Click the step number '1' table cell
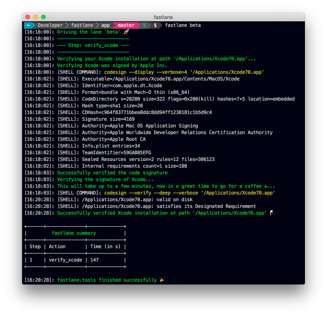327x316 pixels. click(31, 260)
